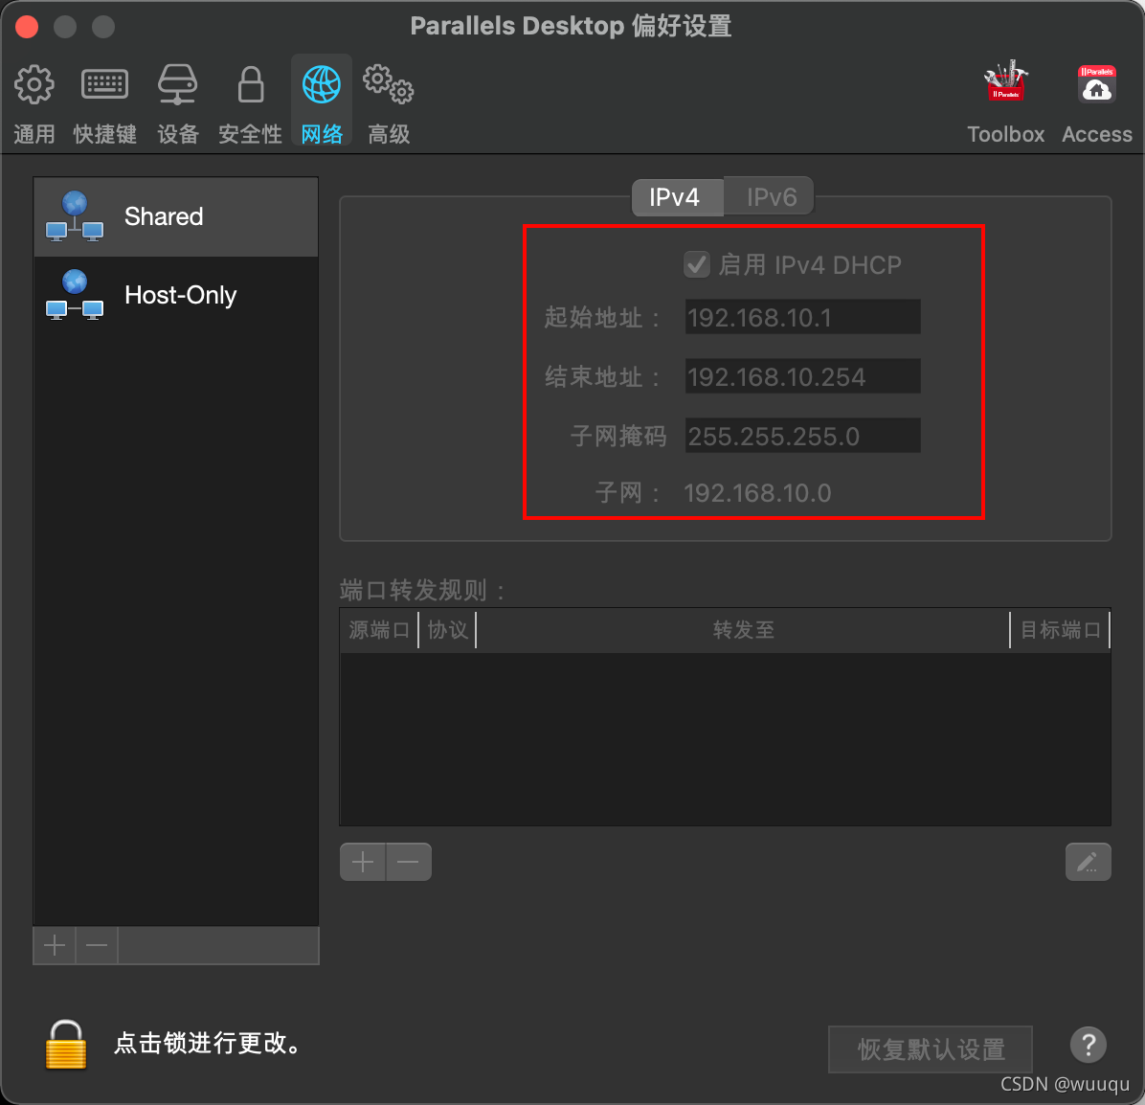Click the 恢复默认设置 restore defaults button
Screen dimensions: 1145x1105
[x=931, y=1049]
